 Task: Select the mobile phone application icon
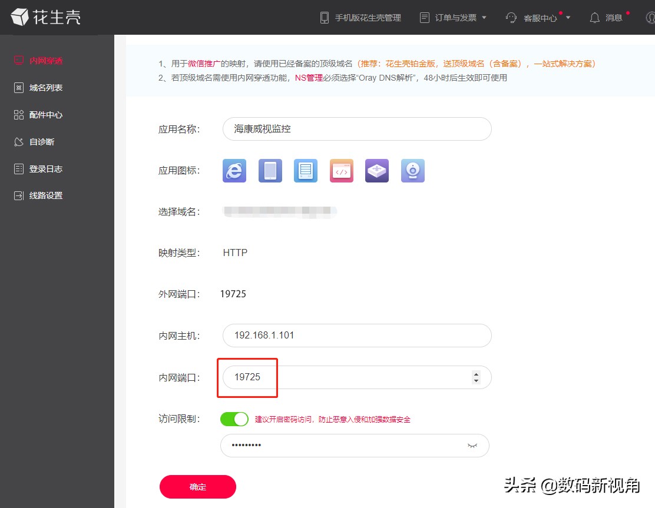pyautogui.click(x=270, y=170)
